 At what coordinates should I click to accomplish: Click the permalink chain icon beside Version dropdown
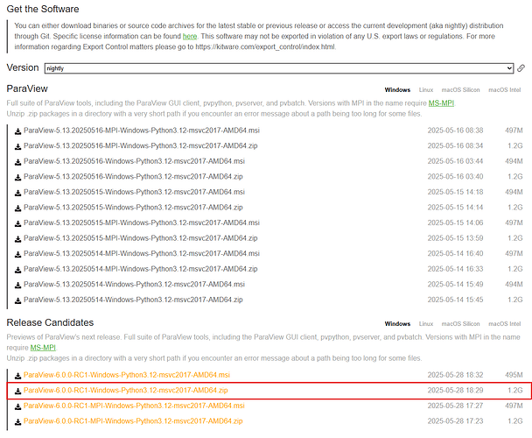(521, 68)
